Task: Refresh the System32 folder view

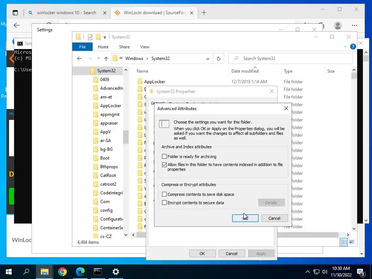Action: tap(218, 58)
